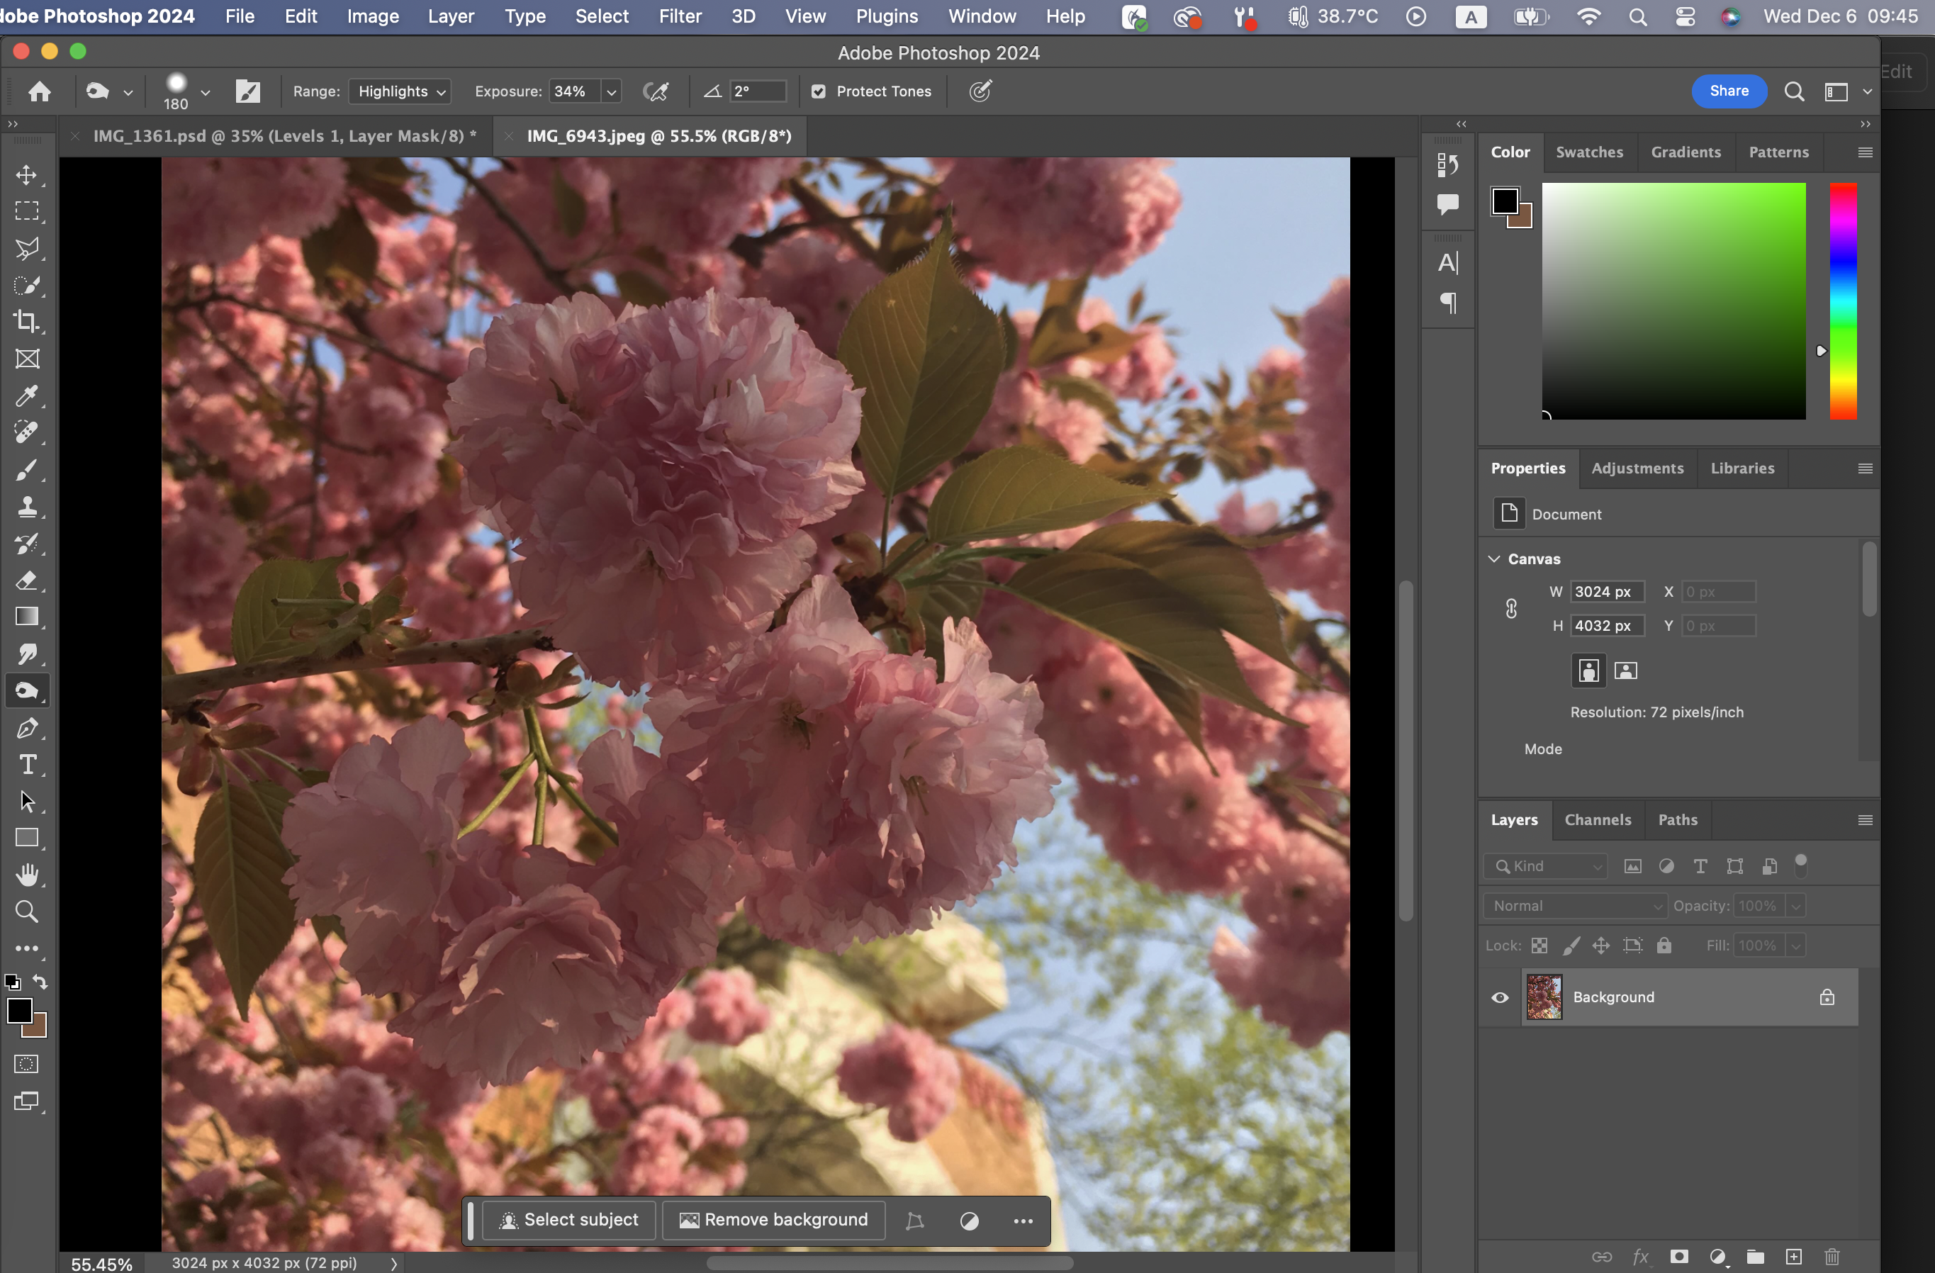Viewport: 1935px width, 1273px height.
Task: Select the Horizontal Type tool
Action: pos(27,764)
